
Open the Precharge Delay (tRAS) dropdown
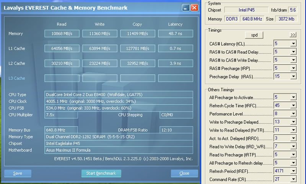293,76
